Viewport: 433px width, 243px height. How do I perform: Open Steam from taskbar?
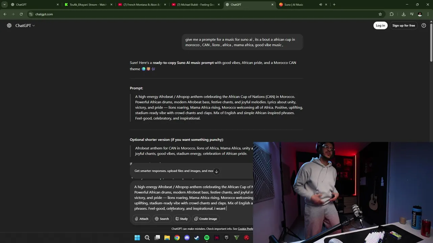tap(197, 238)
